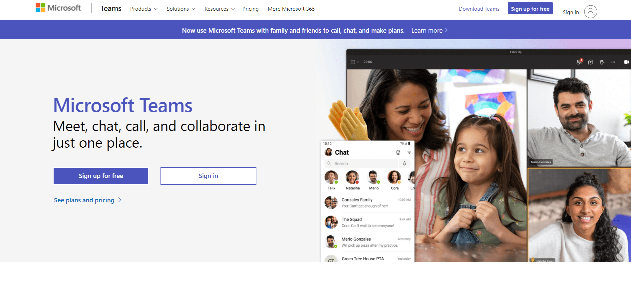Open the meeting chat bubble icon
The image size is (631, 289).
(591, 62)
